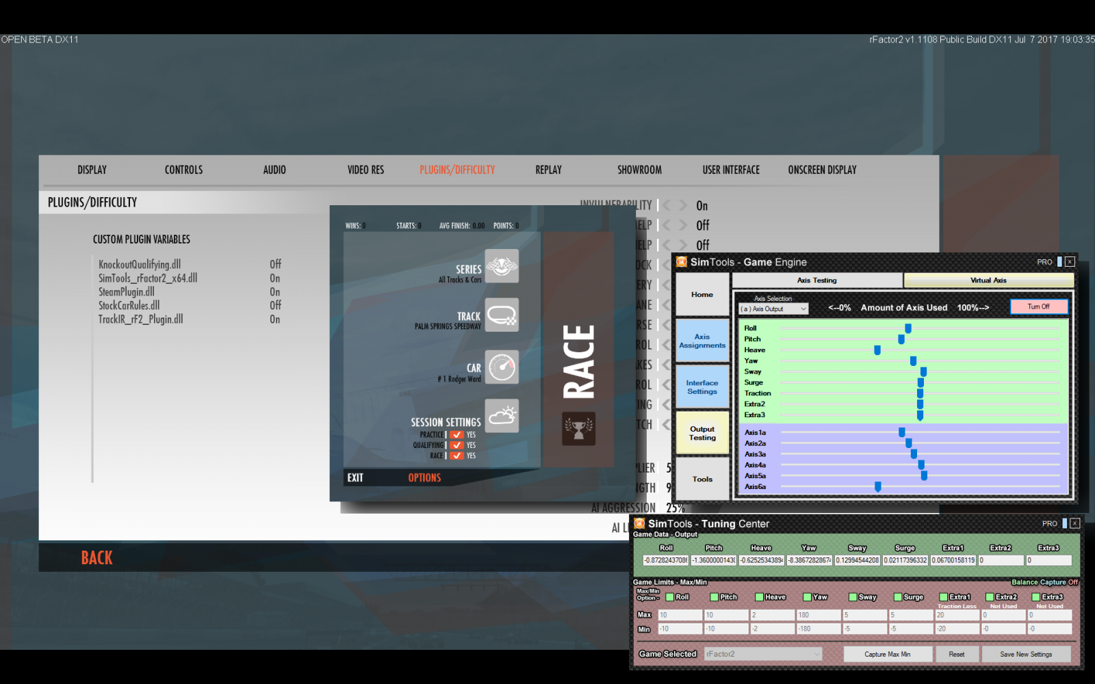Click the Yaw Min input field
Screen dimensions: 1095x684
tap(819, 629)
